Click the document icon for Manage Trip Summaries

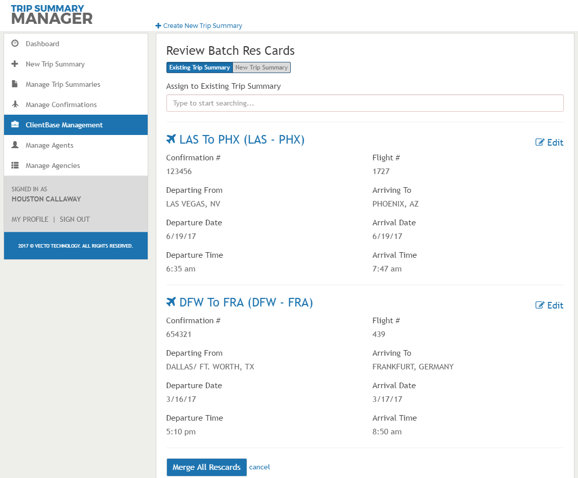(15, 84)
